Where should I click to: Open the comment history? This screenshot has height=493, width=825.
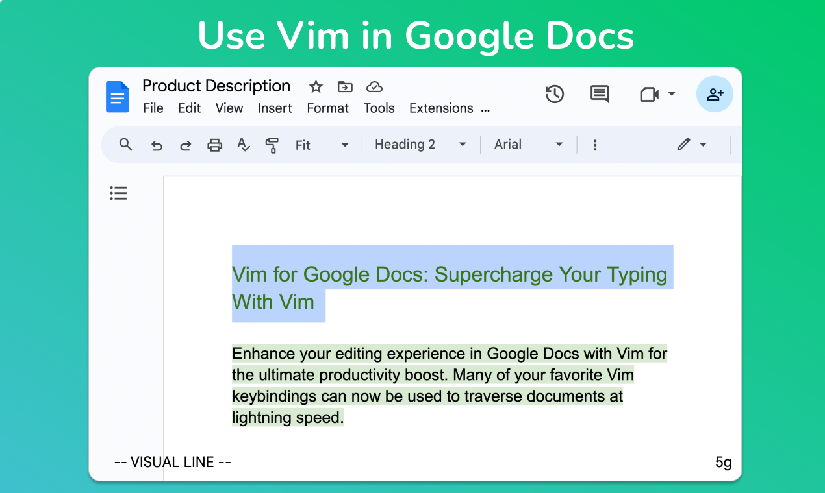pyautogui.click(x=599, y=94)
